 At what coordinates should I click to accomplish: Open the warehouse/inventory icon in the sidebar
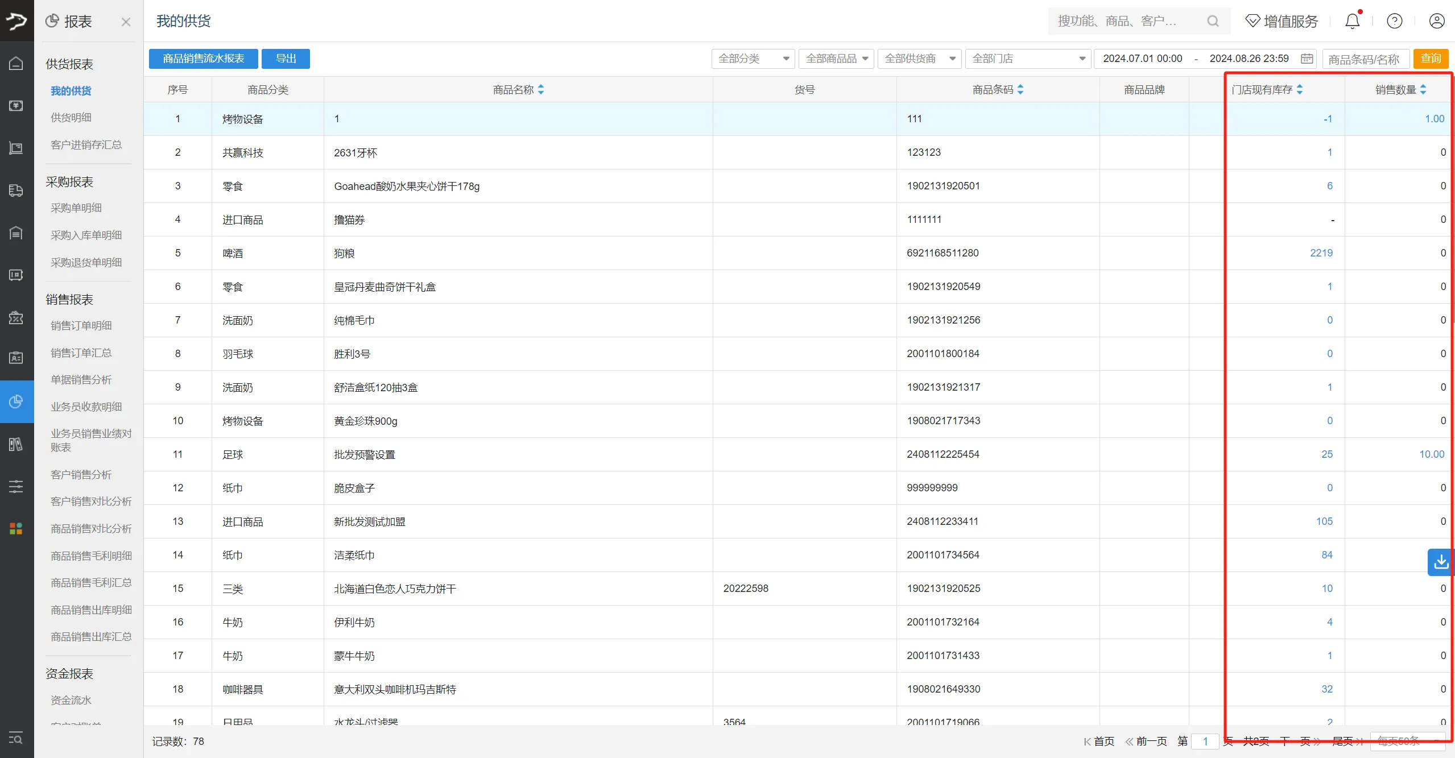click(16, 233)
